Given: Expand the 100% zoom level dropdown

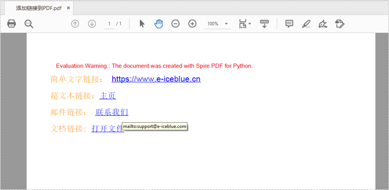Looking at the screenshot, I should pyautogui.click(x=226, y=24).
